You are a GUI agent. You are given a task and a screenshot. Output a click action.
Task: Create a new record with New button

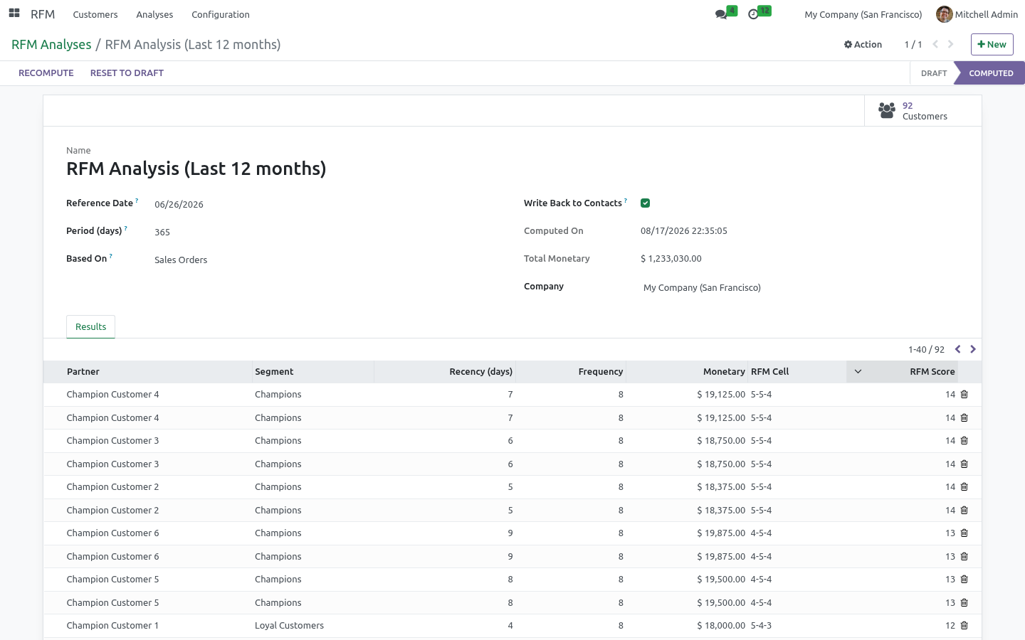pyautogui.click(x=992, y=44)
